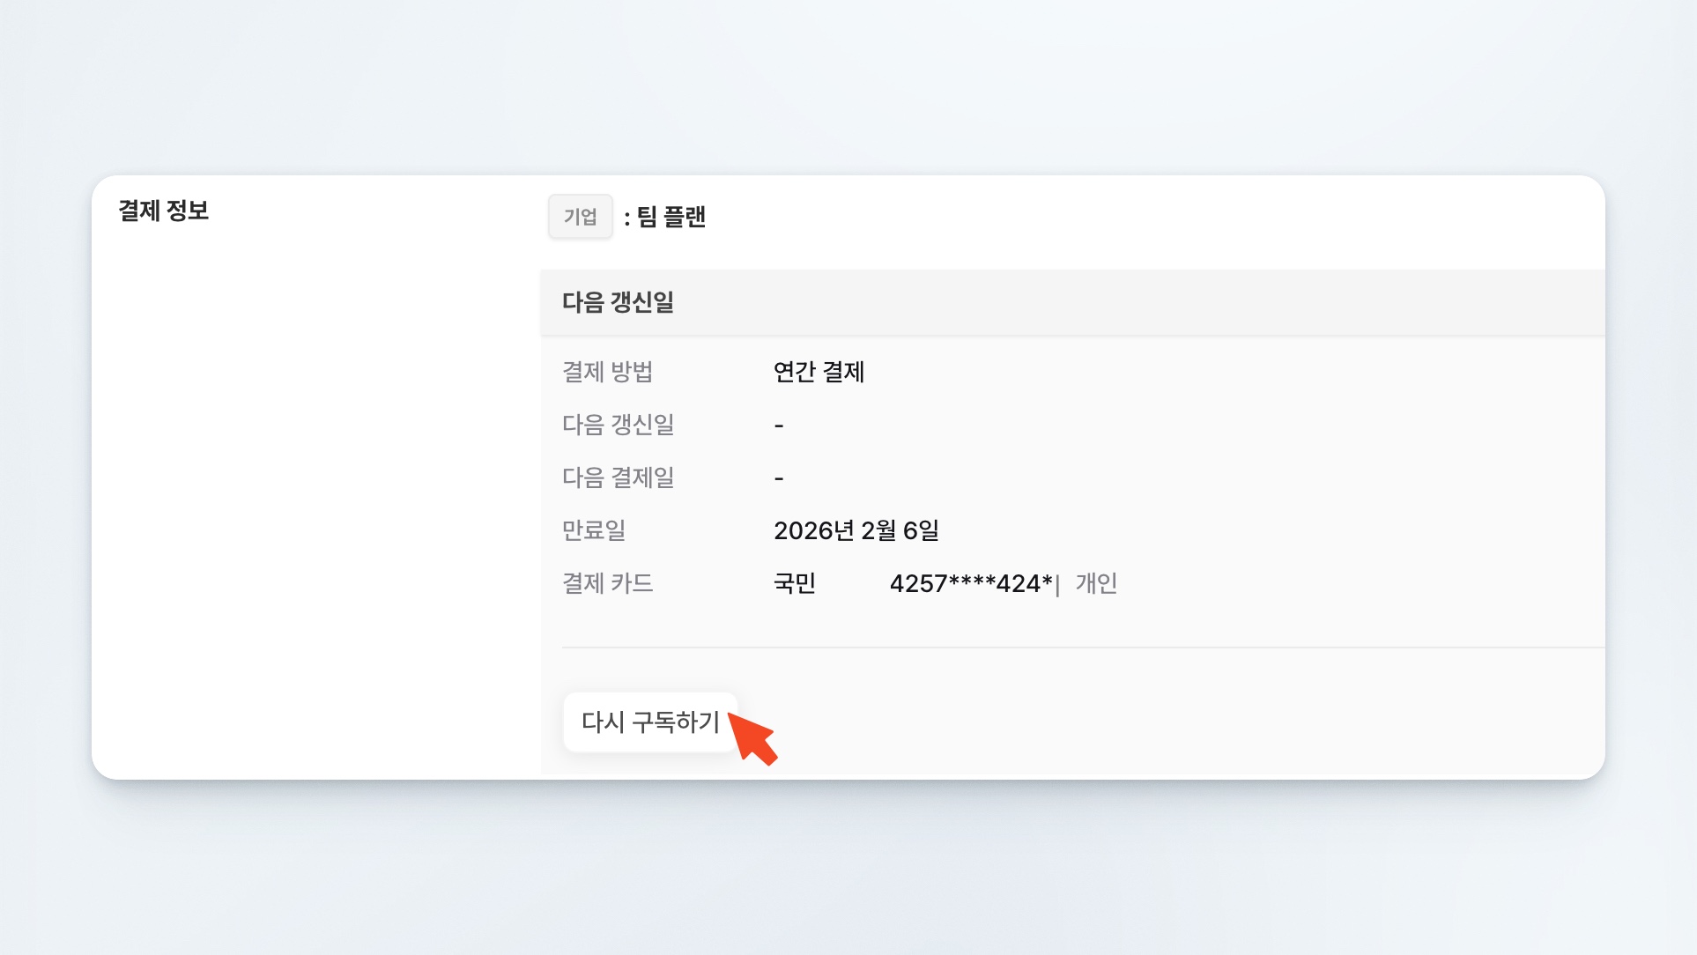
Task: Click the divider line above 다시 구독하기
Action: click(1082, 648)
